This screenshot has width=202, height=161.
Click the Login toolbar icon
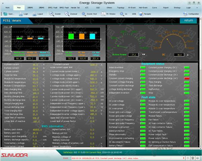pyautogui.click(x=21, y=14)
